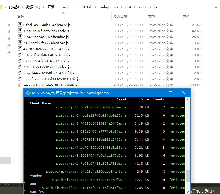Click the file icon of 2.74896d6452025fa64f6e.js

[x=20, y=37]
